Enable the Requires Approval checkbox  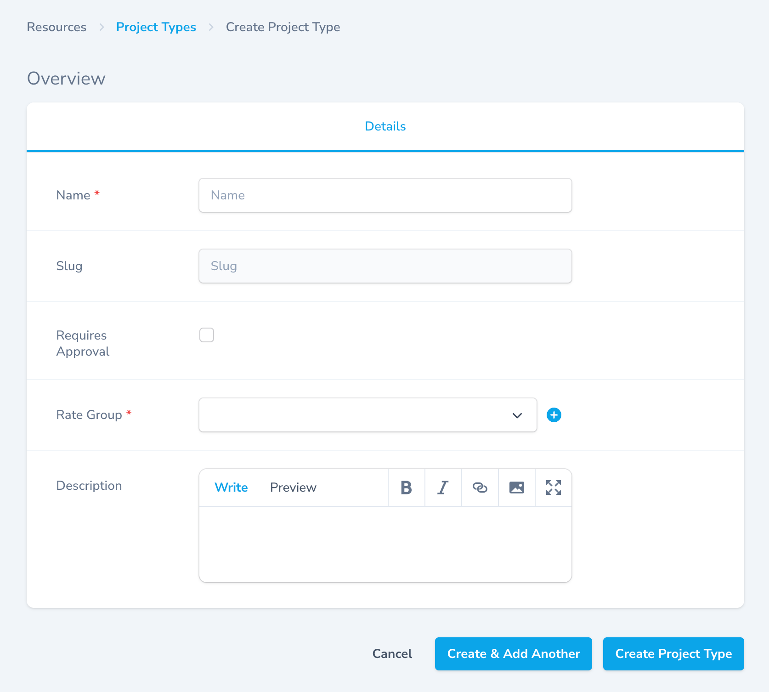click(x=207, y=335)
